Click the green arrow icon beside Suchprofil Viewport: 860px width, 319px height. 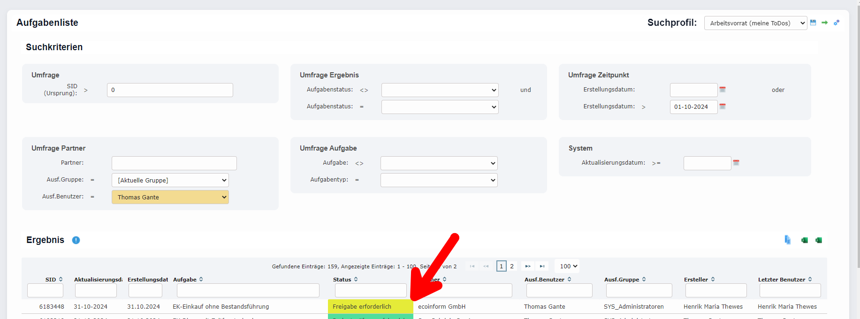824,23
